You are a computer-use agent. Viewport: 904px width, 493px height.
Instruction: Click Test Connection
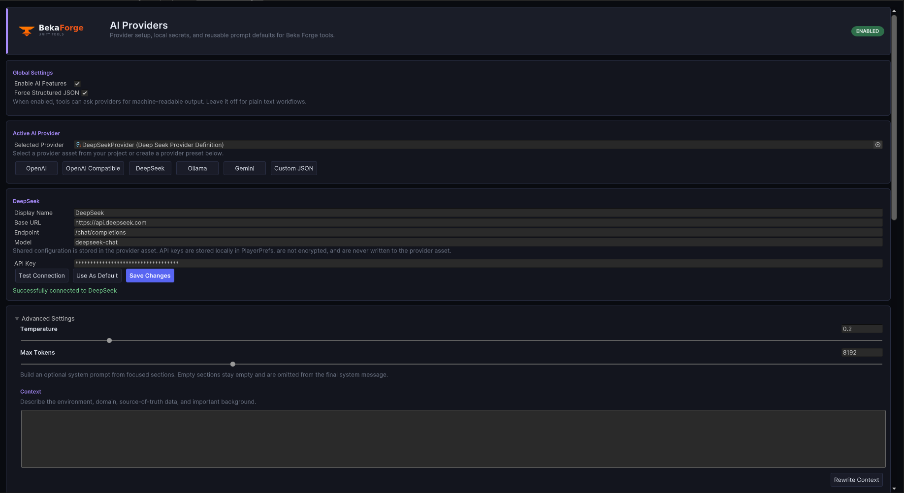pos(42,276)
